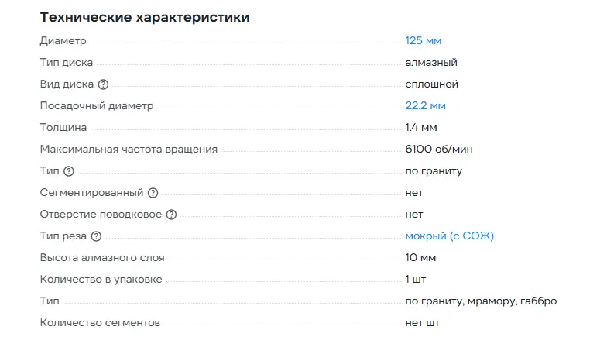Click question mark beside Сегментированный

point(153,193)
